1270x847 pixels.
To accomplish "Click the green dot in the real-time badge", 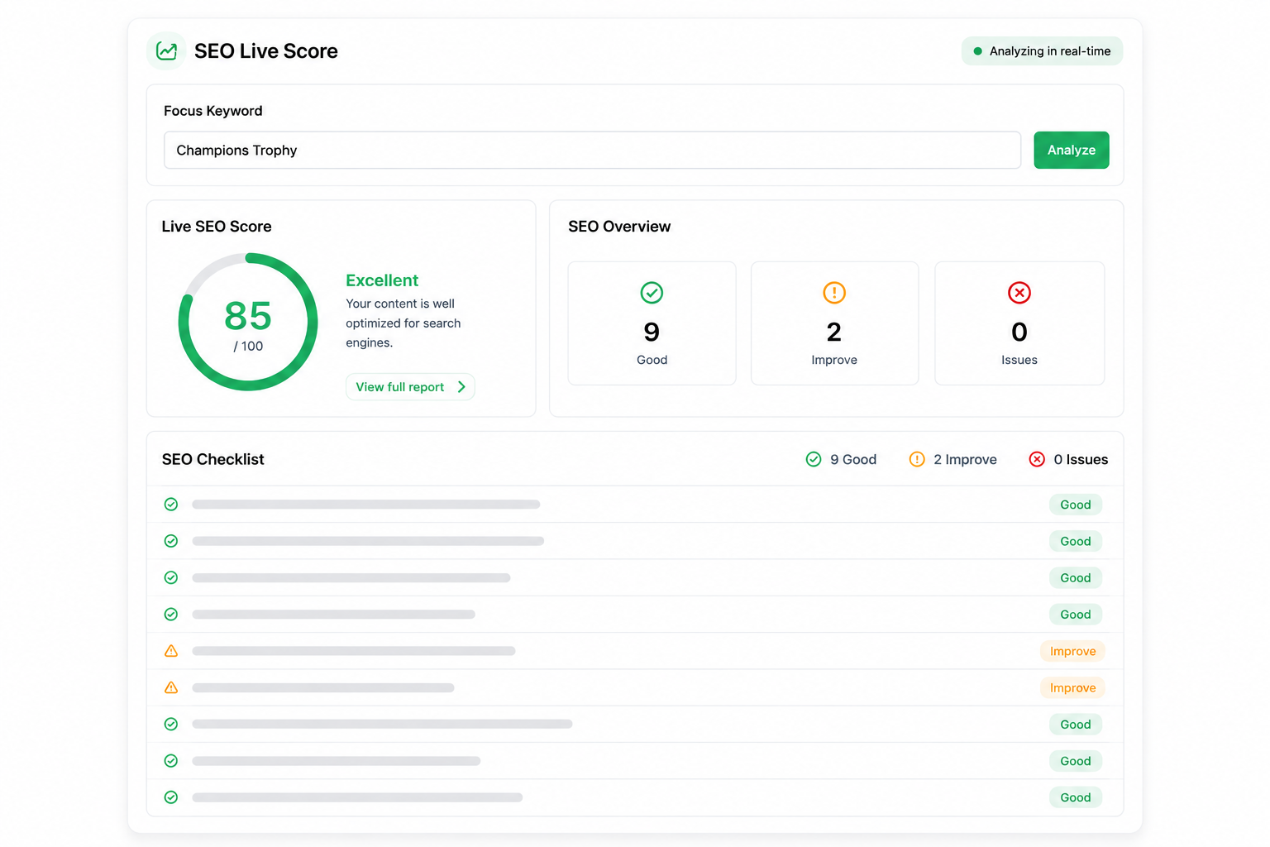I will click(x=977, y=51).
